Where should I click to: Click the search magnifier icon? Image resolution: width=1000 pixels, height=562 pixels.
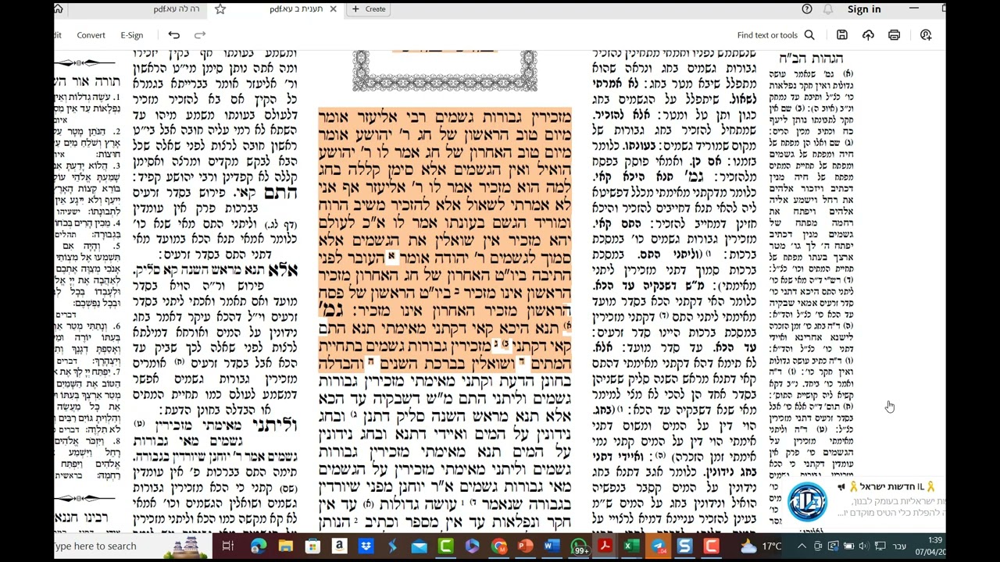(809, 35)
